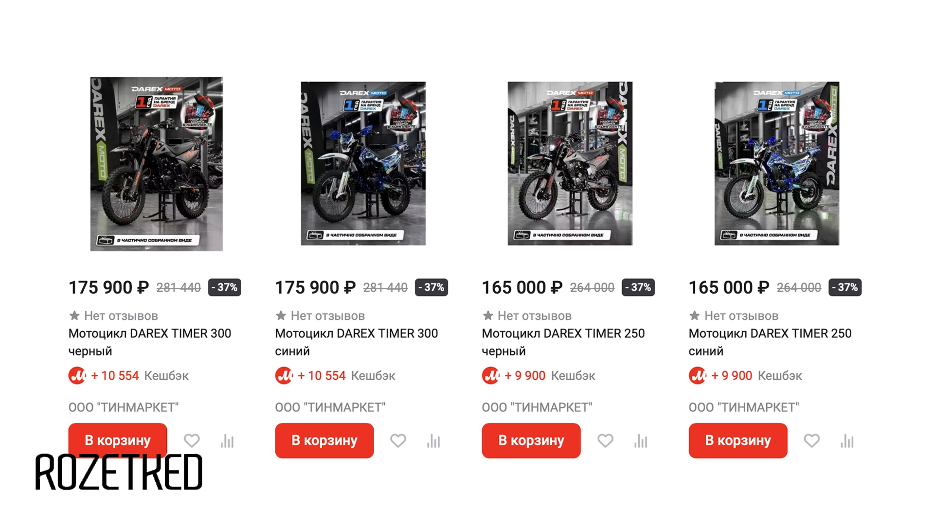The width and height of the screenshot is (934, 525).
Task: Favorite the blue DAREX TIMER 250
Action: [x=811, y=440]
